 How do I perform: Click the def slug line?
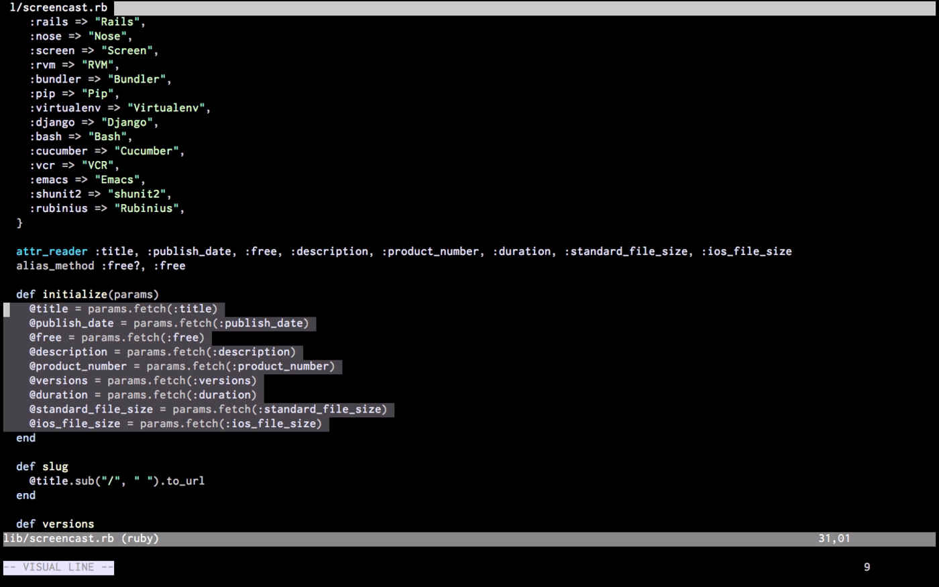[42, 466]
